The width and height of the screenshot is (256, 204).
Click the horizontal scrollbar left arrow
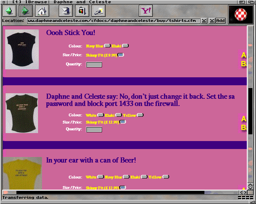tap(241, 192)
